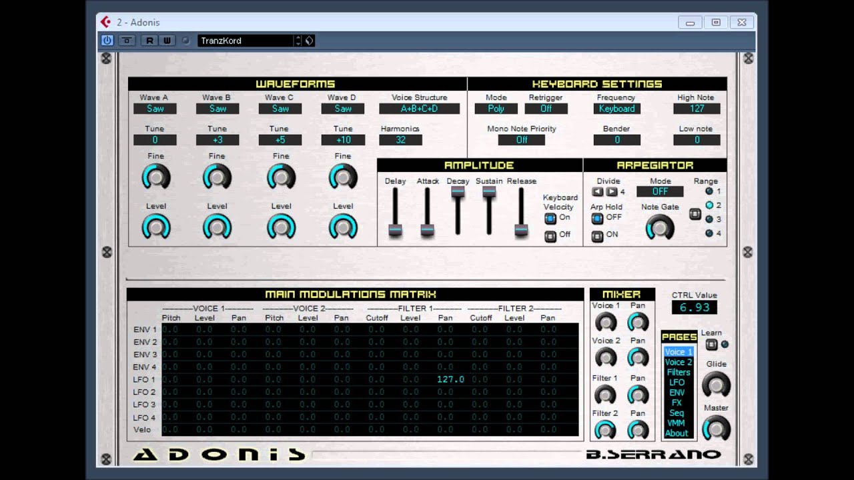Click the Wave A Fine knob
Screen dimensions: 854x480
click(x=156, y=177)
